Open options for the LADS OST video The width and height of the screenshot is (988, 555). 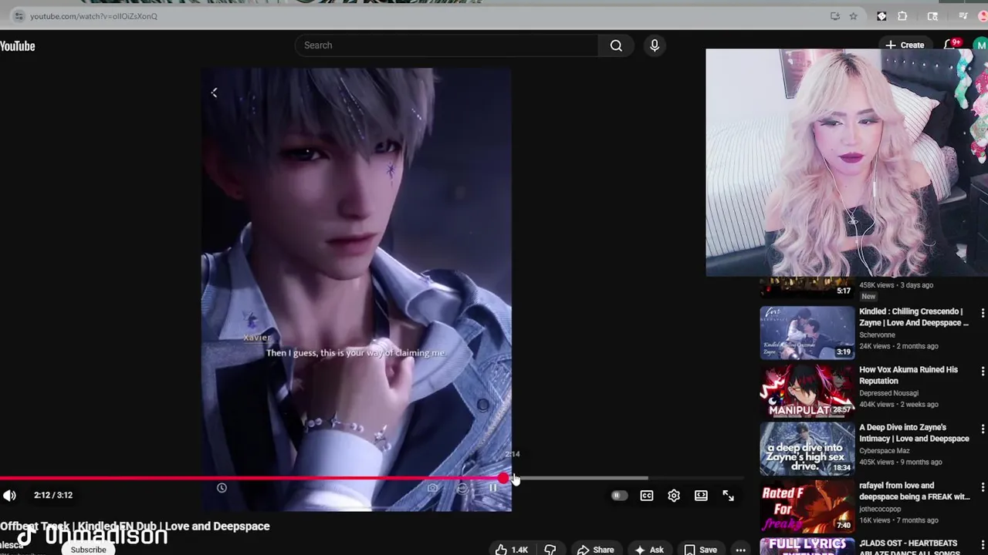[x=983, y=545]
